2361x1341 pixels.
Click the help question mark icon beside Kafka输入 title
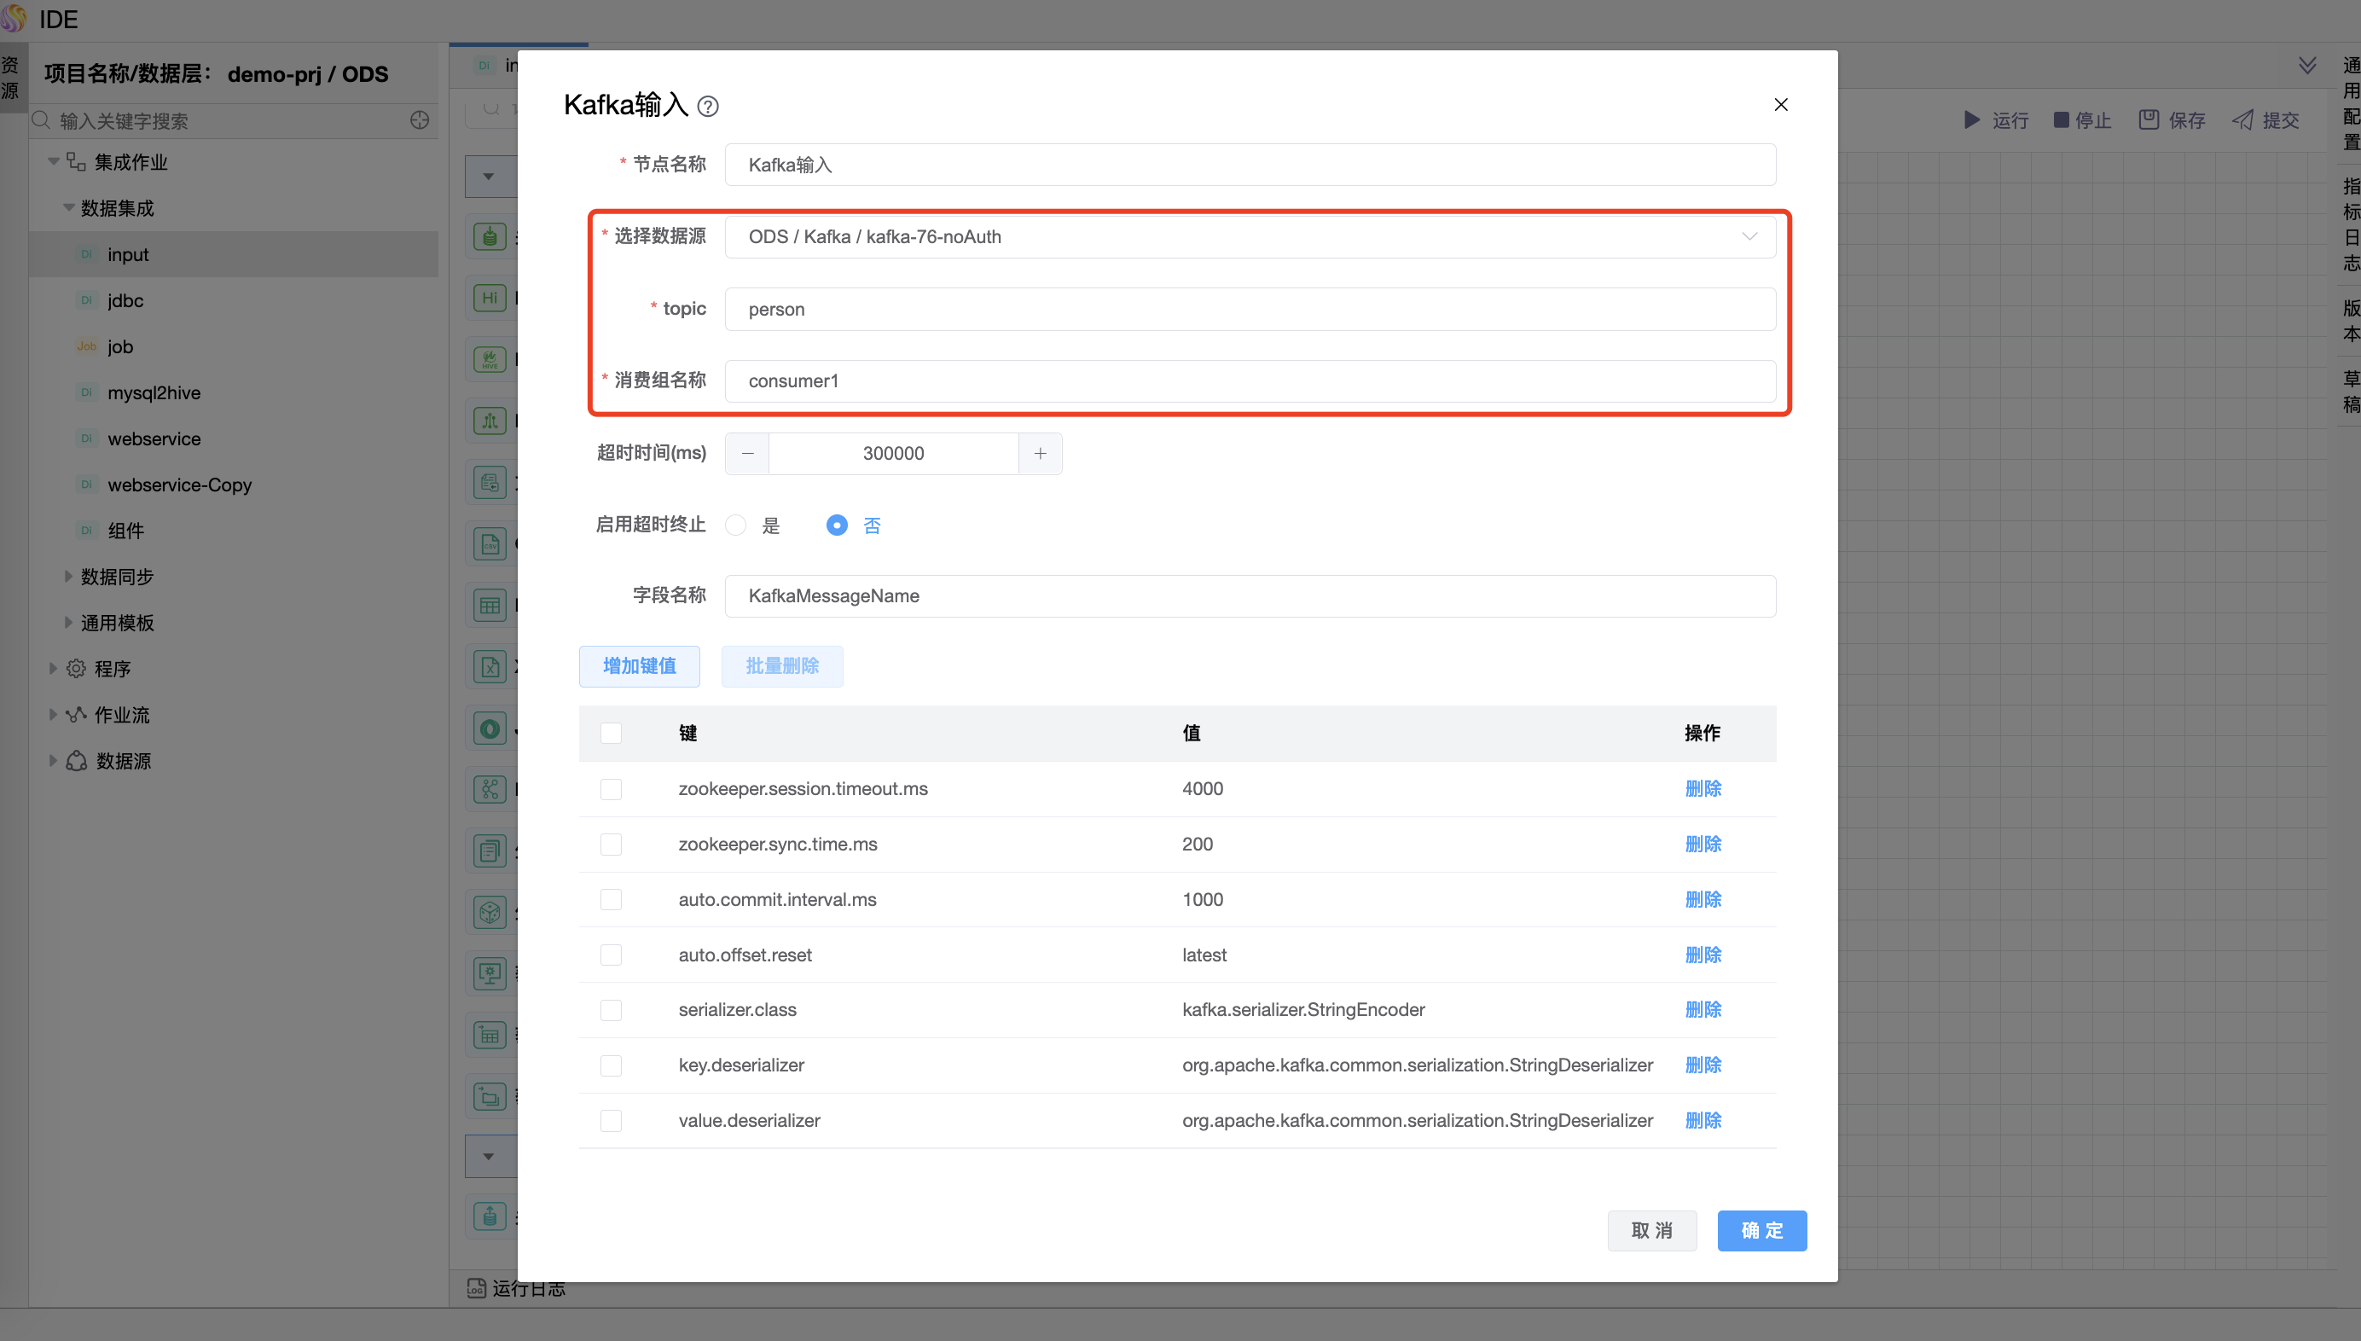pyautogui.click(x=707, y=107)
